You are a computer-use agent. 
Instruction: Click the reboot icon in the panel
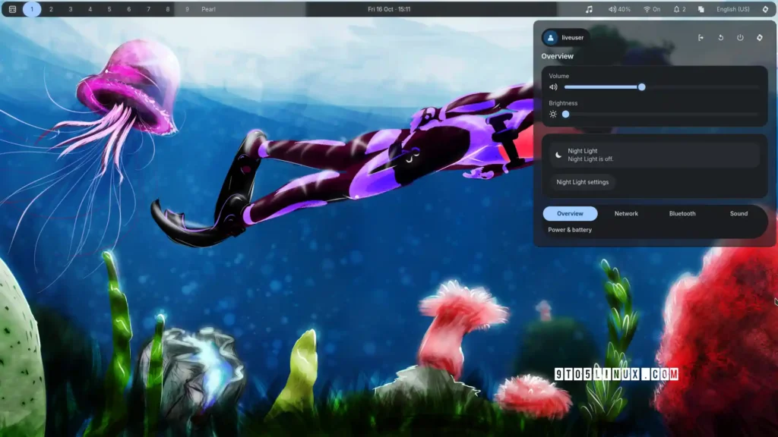pos(720,38)
